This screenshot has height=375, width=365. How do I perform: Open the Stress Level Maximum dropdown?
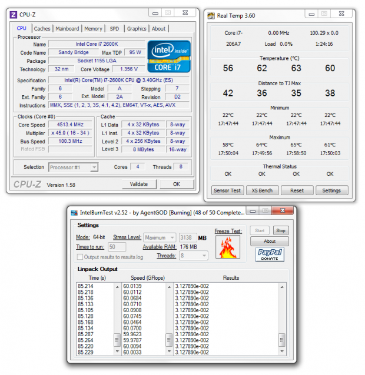tap(160, 237)
